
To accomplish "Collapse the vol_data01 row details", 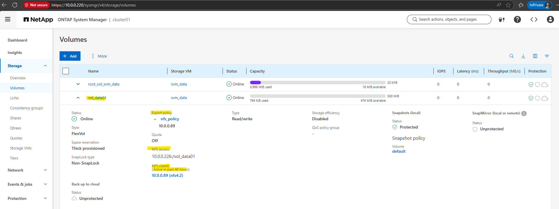I will [x=78, y=98].
